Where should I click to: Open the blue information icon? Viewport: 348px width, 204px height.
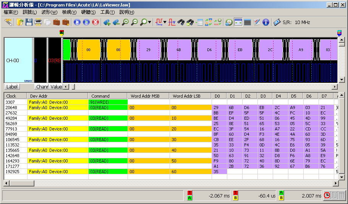(265, 22)
